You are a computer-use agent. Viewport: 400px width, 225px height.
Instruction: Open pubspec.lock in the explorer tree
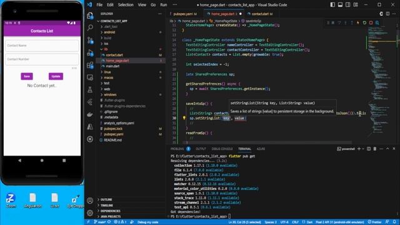(113, 129)
